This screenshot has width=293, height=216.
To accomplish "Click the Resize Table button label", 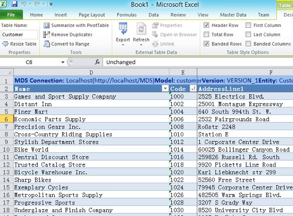I will tap(23, 44).
